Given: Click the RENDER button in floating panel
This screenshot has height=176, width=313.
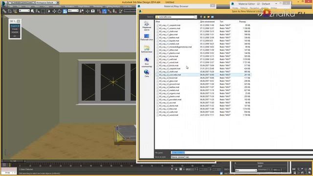Looking at the screenshot, I should (x=15, y=32).
